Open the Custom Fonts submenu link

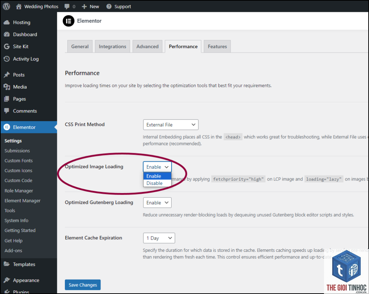[x=19, y=161]
